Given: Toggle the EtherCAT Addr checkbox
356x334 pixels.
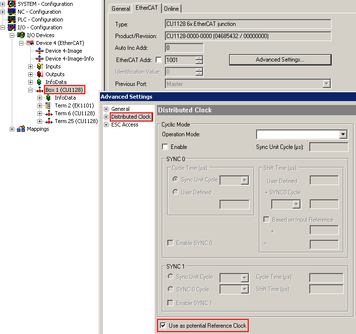Looking at the screenshot, I should [158, 60].
